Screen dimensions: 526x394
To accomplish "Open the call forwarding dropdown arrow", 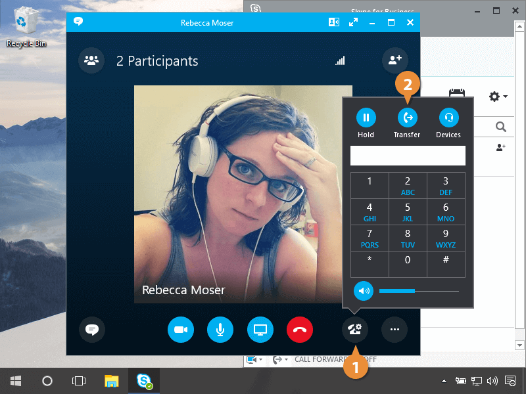I will [286, 360].
